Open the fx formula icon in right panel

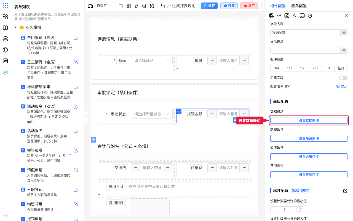point(287,15)
